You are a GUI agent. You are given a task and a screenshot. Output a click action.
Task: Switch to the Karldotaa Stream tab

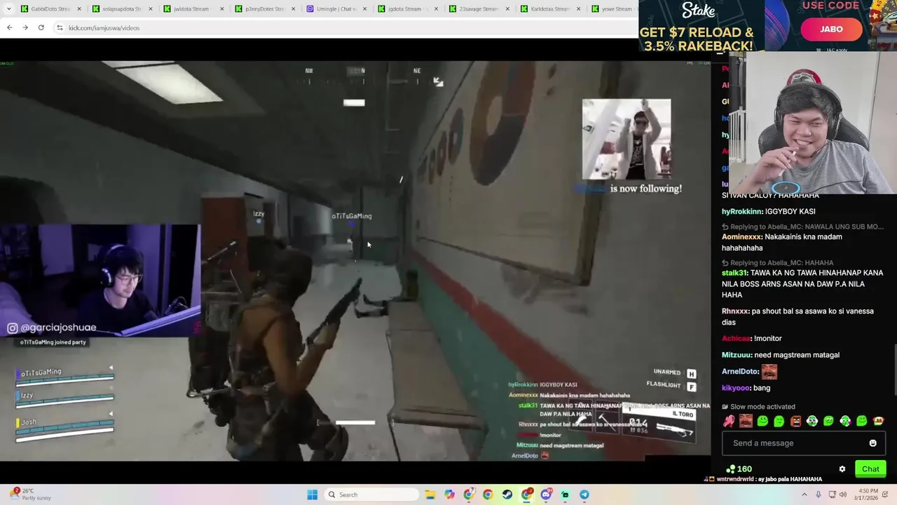(549, 8)
